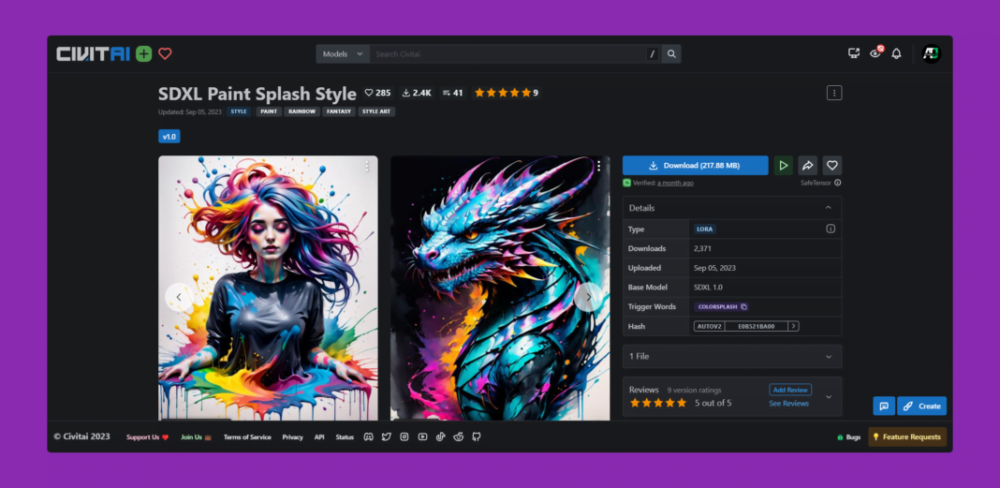Screen dimensions: 1000x488
Task: Click the info icon in the Type row
Action: [x=830, y=229]
